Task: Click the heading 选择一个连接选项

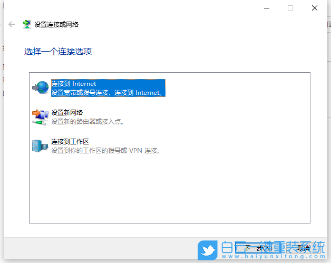Action: 58,52
